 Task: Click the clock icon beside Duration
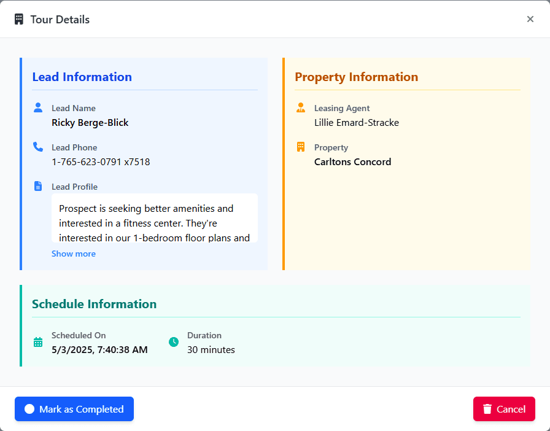coord(173,341)
